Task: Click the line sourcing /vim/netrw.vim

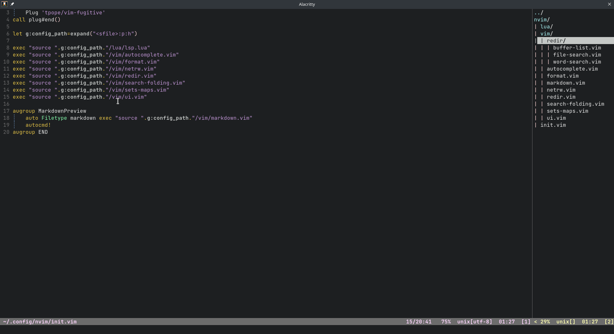Action: pyautogui.click(x=84, y=69)
